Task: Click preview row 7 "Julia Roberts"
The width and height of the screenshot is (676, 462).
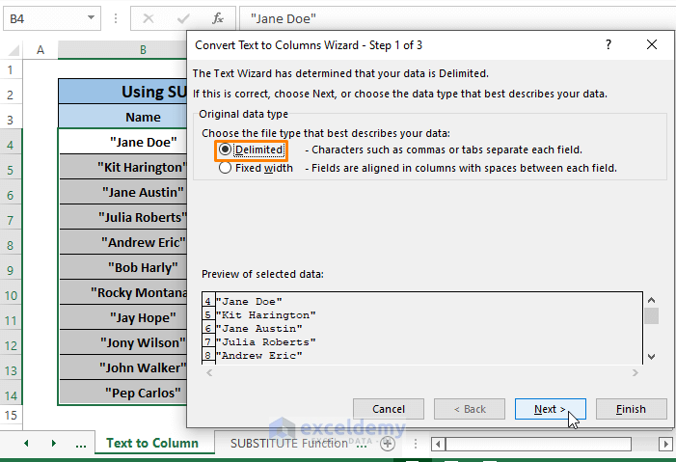Action: [x=265, y=341]
